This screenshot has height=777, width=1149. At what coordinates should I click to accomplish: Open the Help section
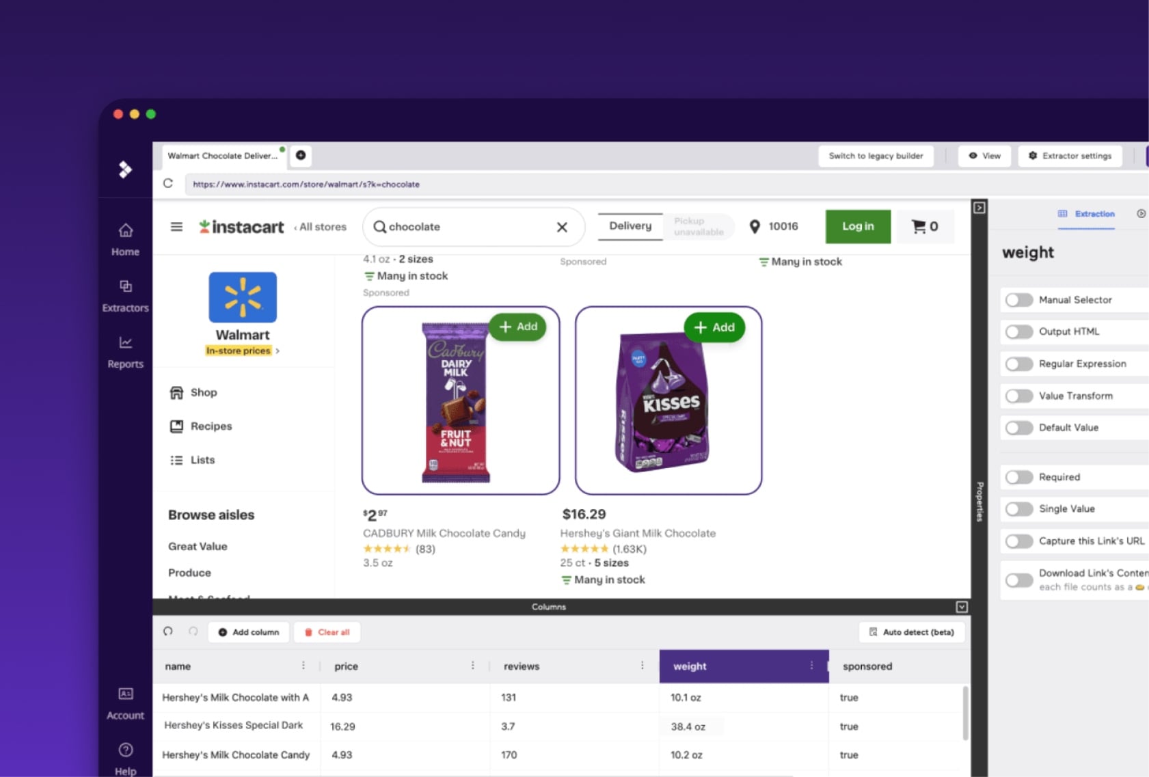click(x=125, y=759)
